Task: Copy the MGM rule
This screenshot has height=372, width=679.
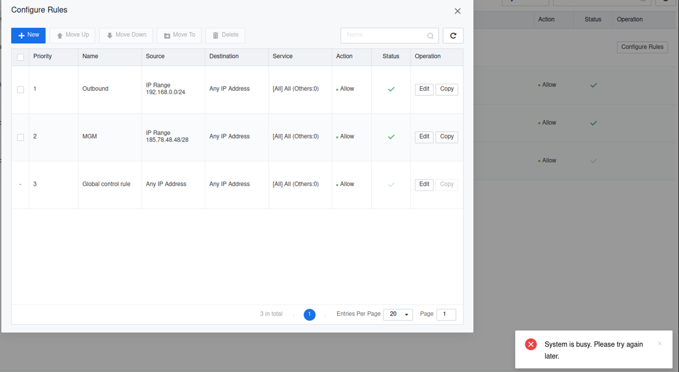Action: click(x=447, y=137)
